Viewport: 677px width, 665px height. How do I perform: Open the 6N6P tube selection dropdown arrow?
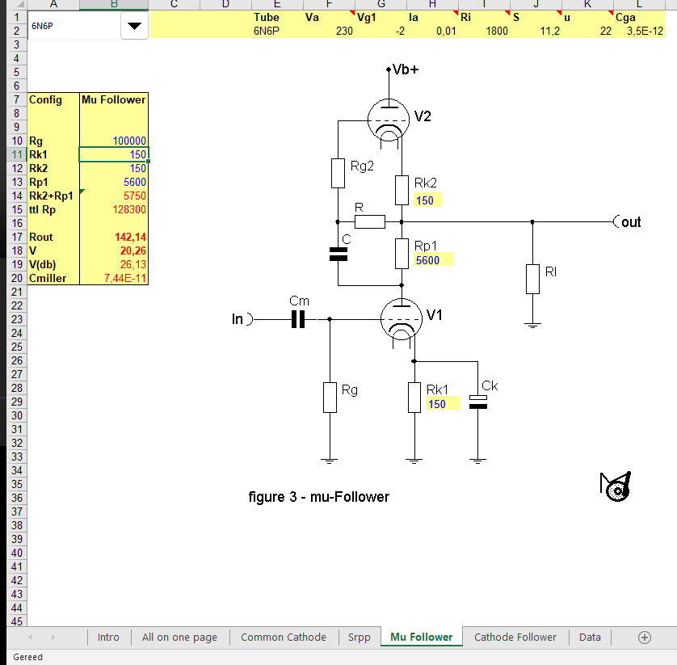click(x=134, y=26)
